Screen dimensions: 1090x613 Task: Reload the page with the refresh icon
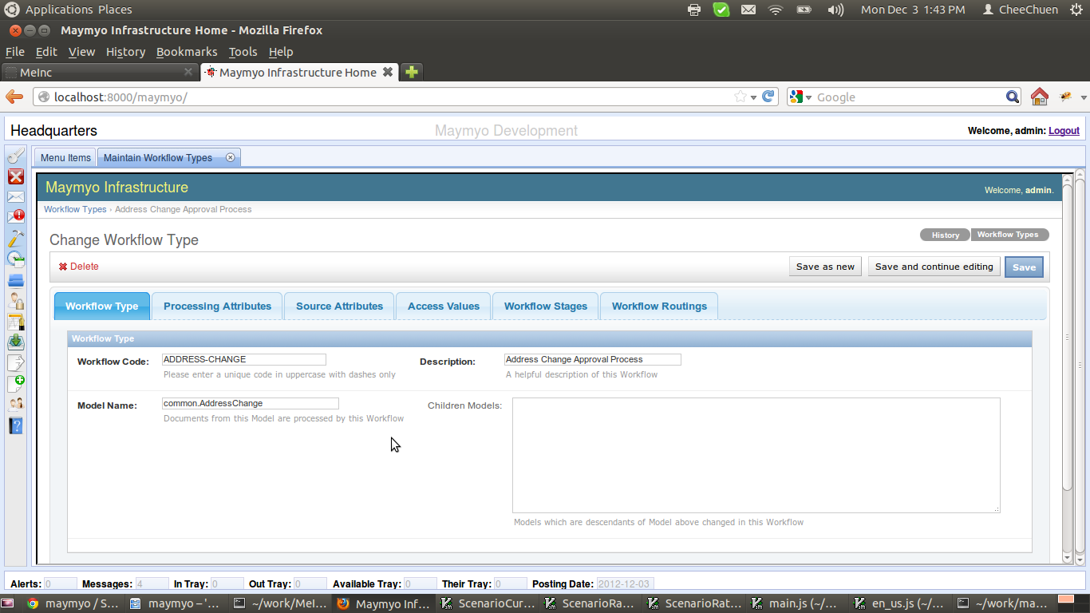pos(768,96)
